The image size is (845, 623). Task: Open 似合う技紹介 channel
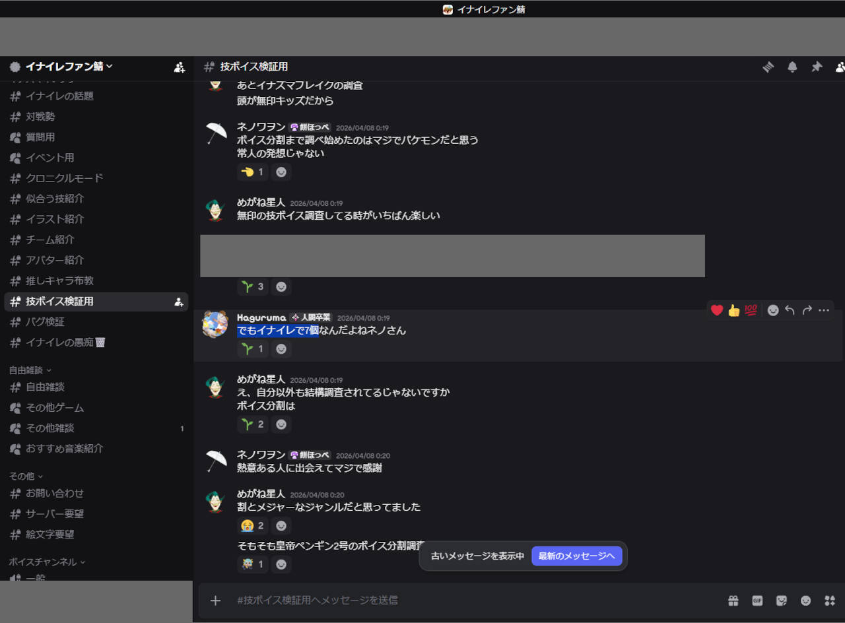click(96, 199)
